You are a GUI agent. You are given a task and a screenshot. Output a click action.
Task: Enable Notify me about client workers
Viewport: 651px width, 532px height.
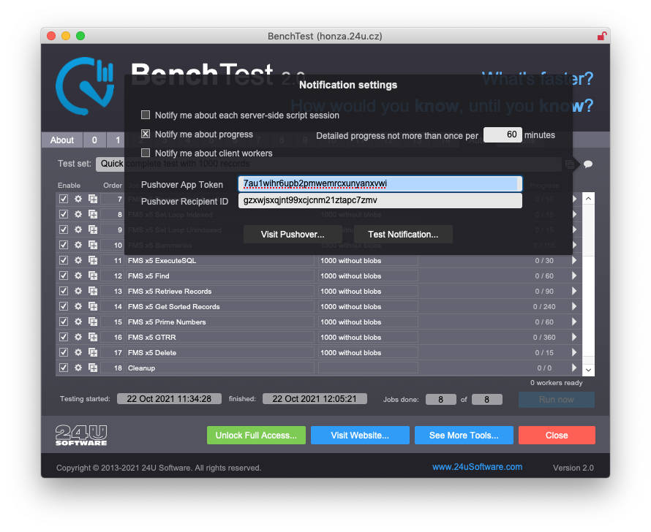tap(146, 153)
